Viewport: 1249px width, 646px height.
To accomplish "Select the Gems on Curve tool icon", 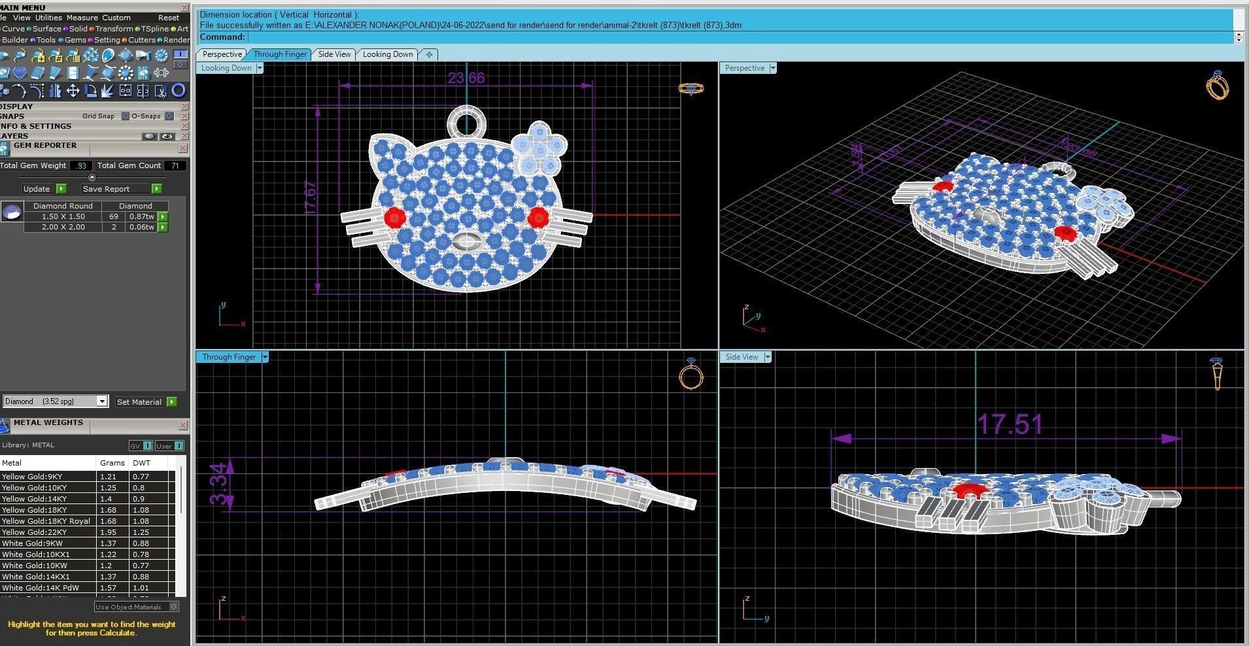I will point(20,56).
